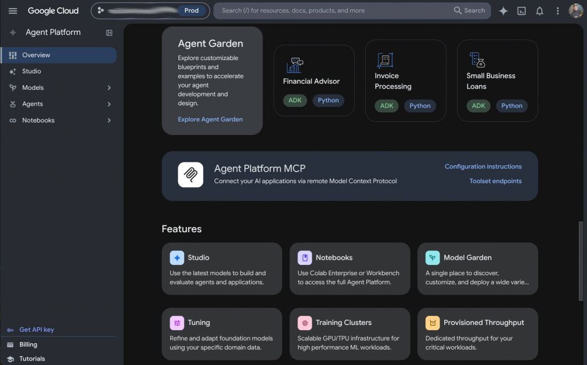
Task: Click the Small Business Loans icon
Action: [477, 59]
